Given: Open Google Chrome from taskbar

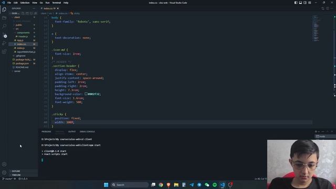Looking at the screenshot, I should (x=161, y=185).
